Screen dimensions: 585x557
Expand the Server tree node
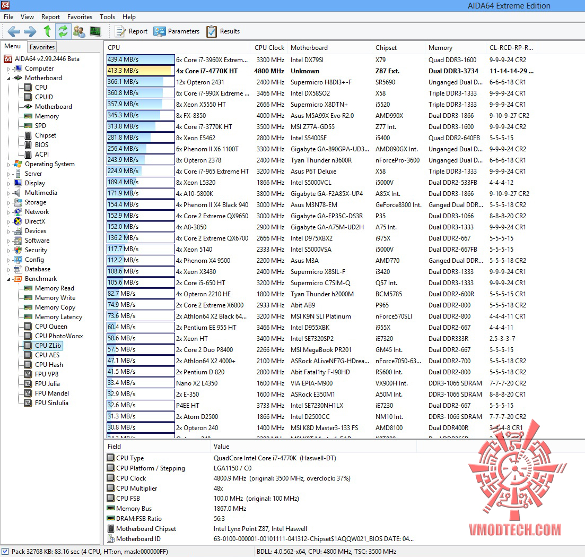point(8,174)
